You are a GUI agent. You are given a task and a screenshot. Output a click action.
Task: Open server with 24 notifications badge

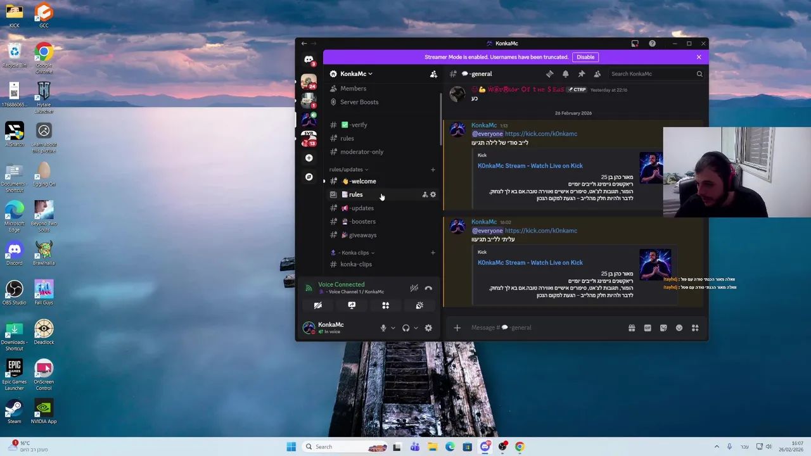pyautogui.click(x=309, y=82)
